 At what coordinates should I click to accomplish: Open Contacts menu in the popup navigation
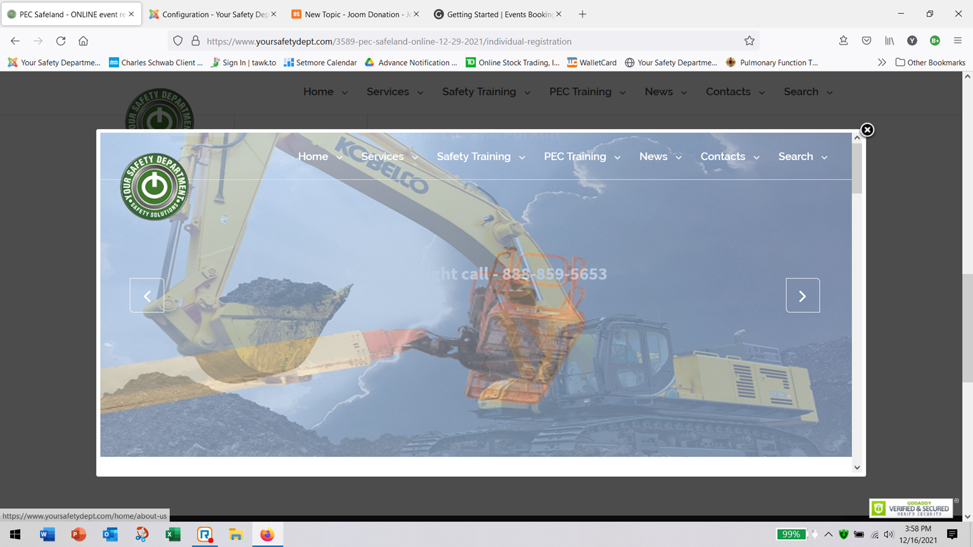(729, 156)
